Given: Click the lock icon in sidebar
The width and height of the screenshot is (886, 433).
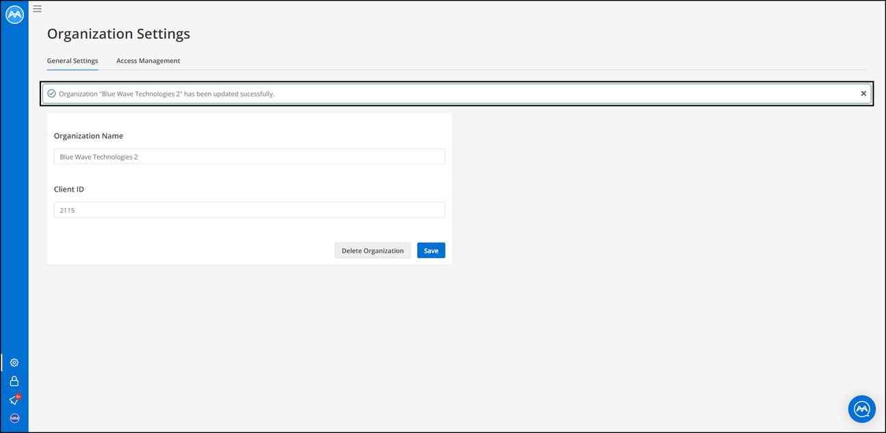Looking at the screenshot, I should click(14, 381).
